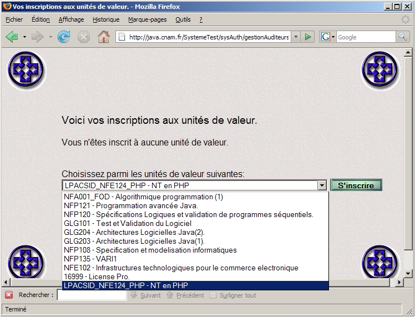Click the green Go arrow button
The height and width of the screenshot is (317, 415).
pos(308,37)
